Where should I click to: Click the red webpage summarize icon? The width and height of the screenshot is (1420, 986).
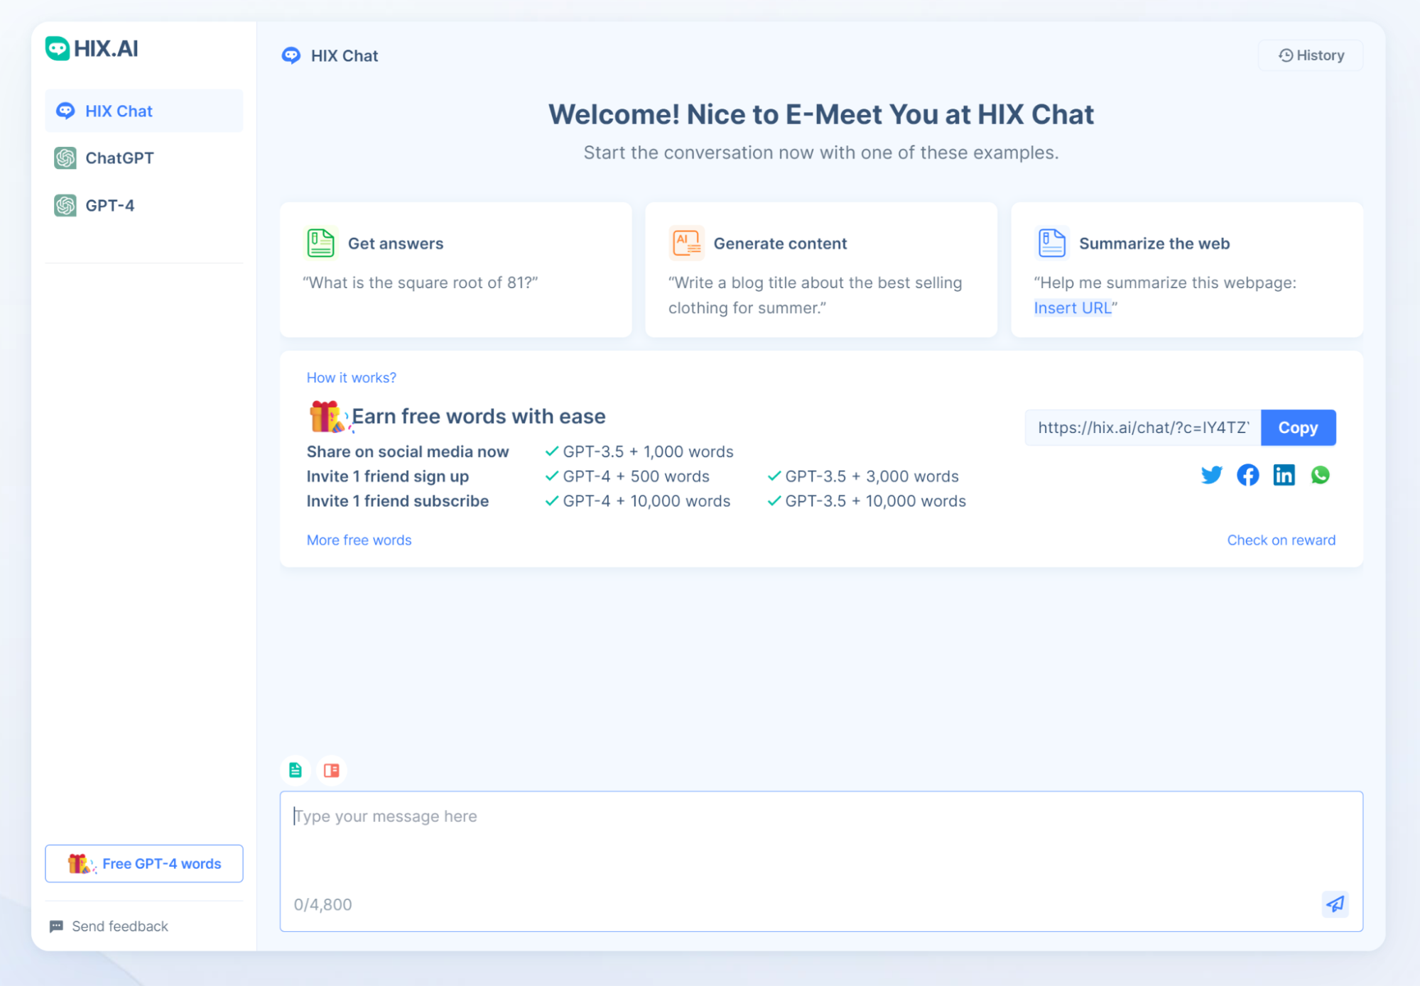331,769
